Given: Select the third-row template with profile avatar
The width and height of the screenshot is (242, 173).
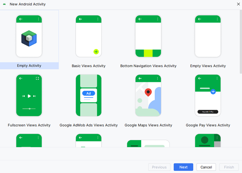Looking at the screenshot, I should (x=208, y=141).
